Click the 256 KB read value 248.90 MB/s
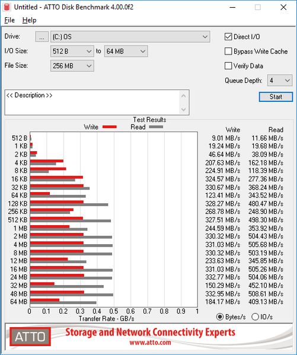 pos(266,212)
